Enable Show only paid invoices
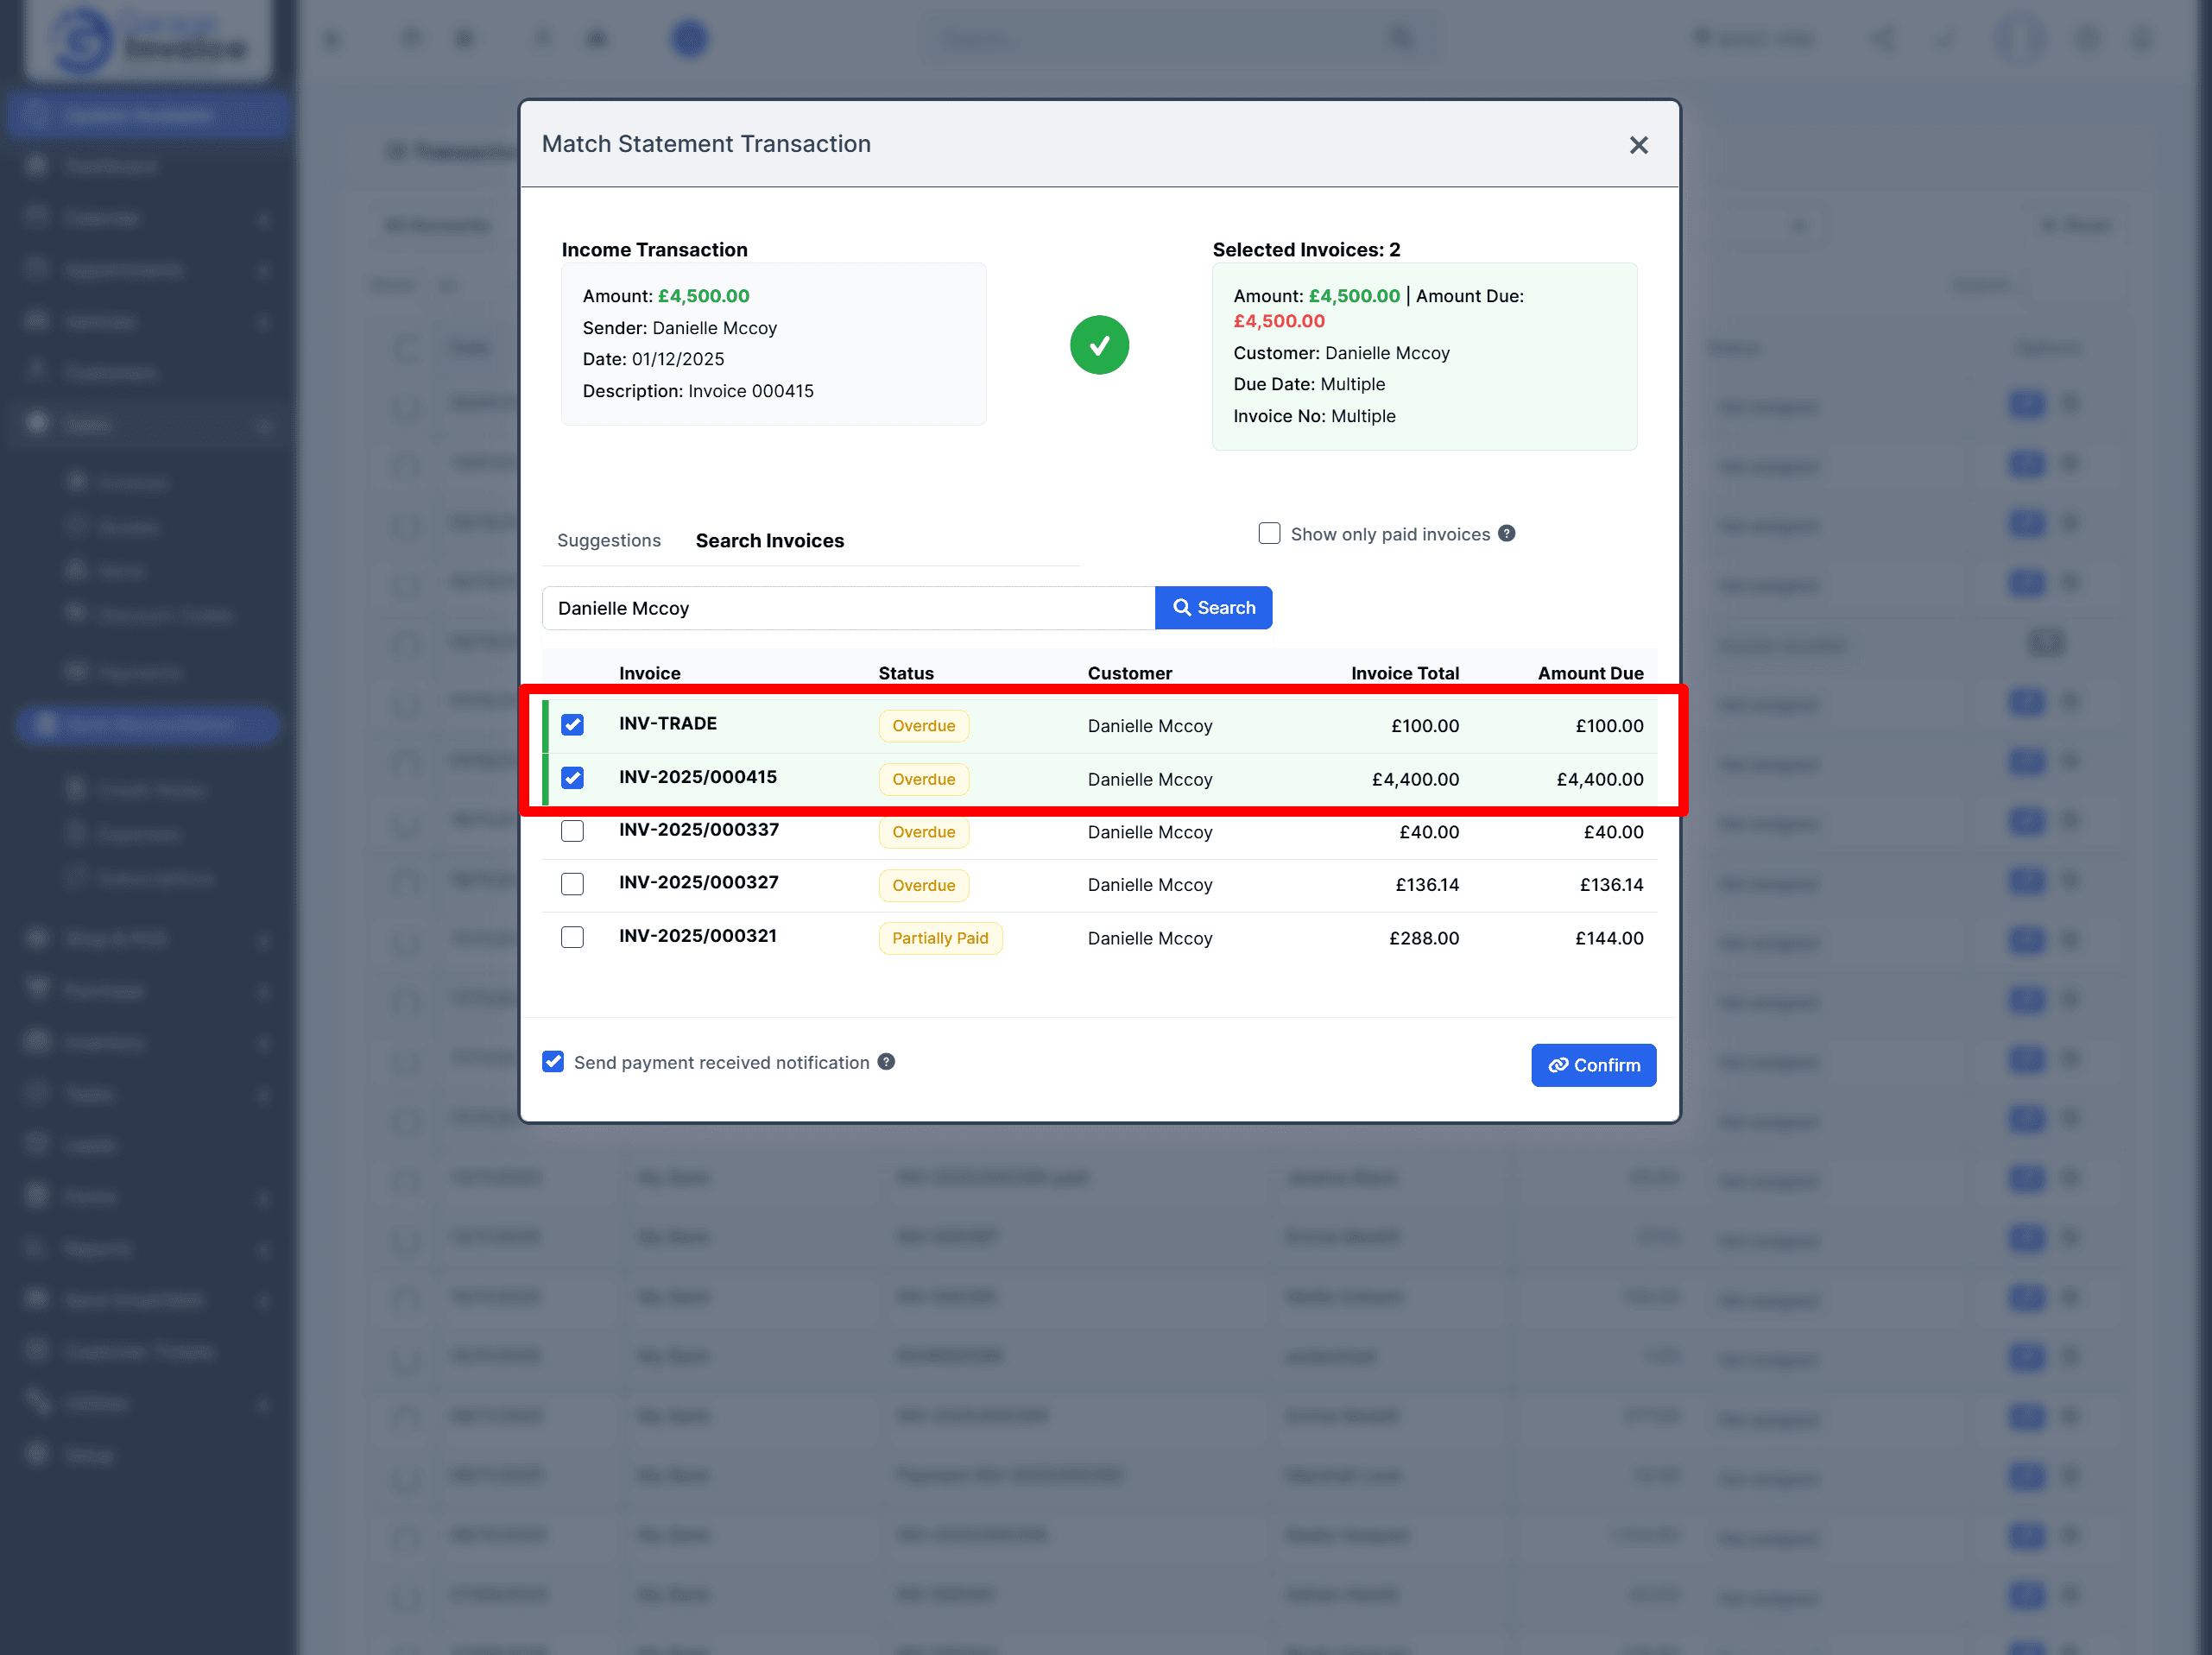This screenshot has width=2212, height=1655. (x=1269, y=534)
